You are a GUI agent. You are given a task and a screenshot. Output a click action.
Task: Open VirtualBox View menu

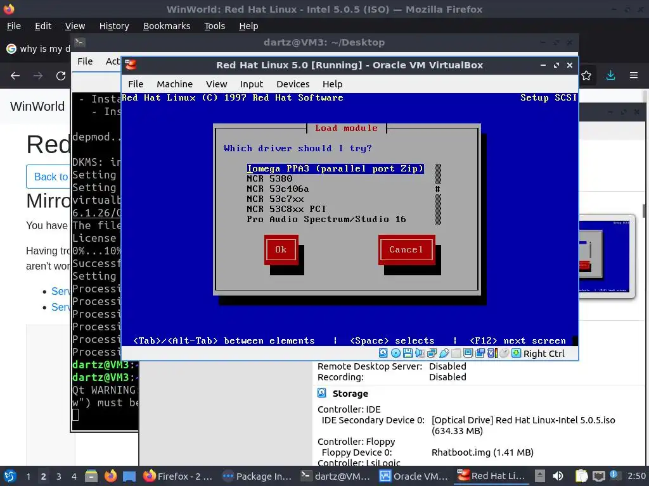pos(217,84)
